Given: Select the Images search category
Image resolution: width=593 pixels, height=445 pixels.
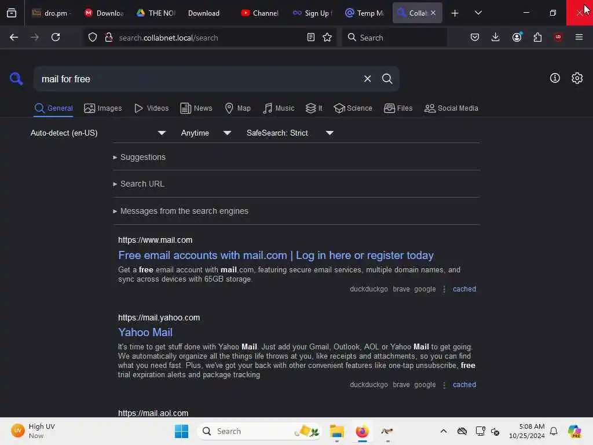Looking at the screenshot, I should tap(103, 108).
